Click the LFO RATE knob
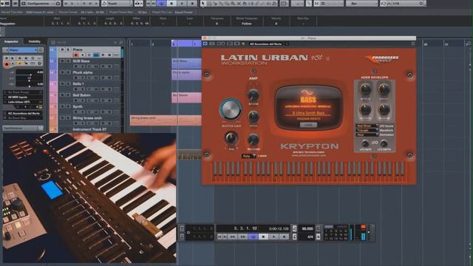The width and height of the screenshot is (473, 266). (365, 143)
